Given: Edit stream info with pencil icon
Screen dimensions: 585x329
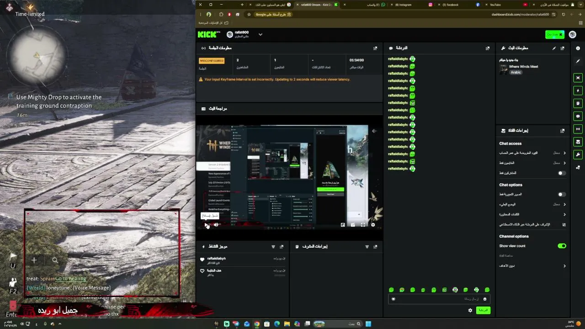Looking at the screenshot, I should pyautogui.click(x=554, y=48).
